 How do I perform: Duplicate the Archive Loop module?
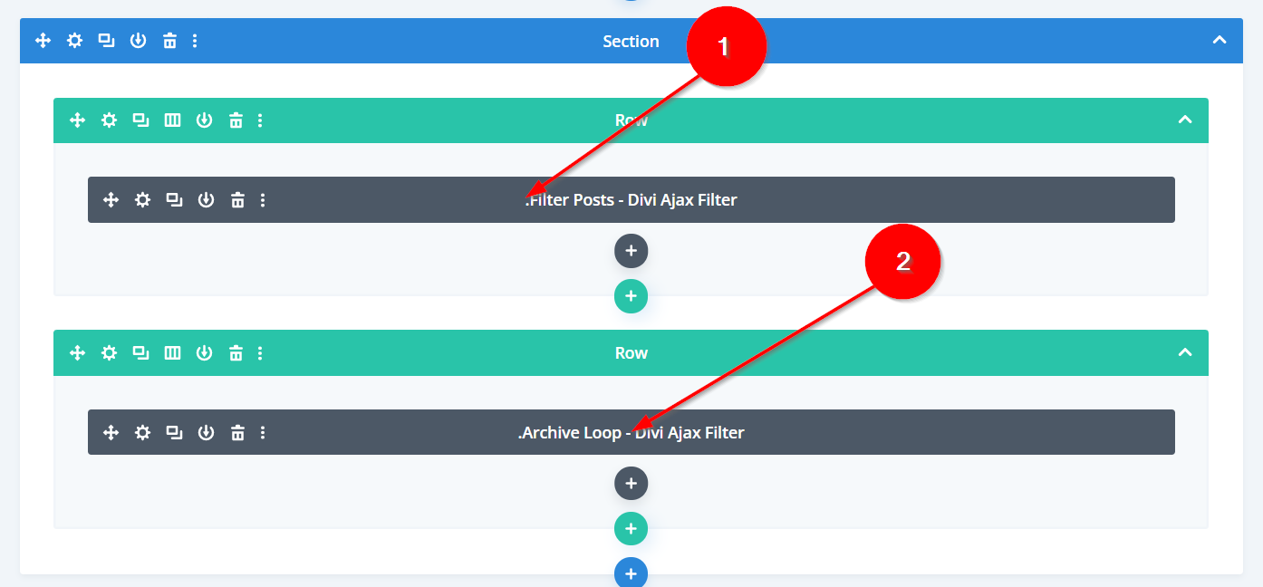(x=174, y=433)
